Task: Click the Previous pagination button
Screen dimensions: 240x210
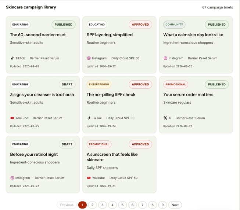Action: (x=67, y=205)
